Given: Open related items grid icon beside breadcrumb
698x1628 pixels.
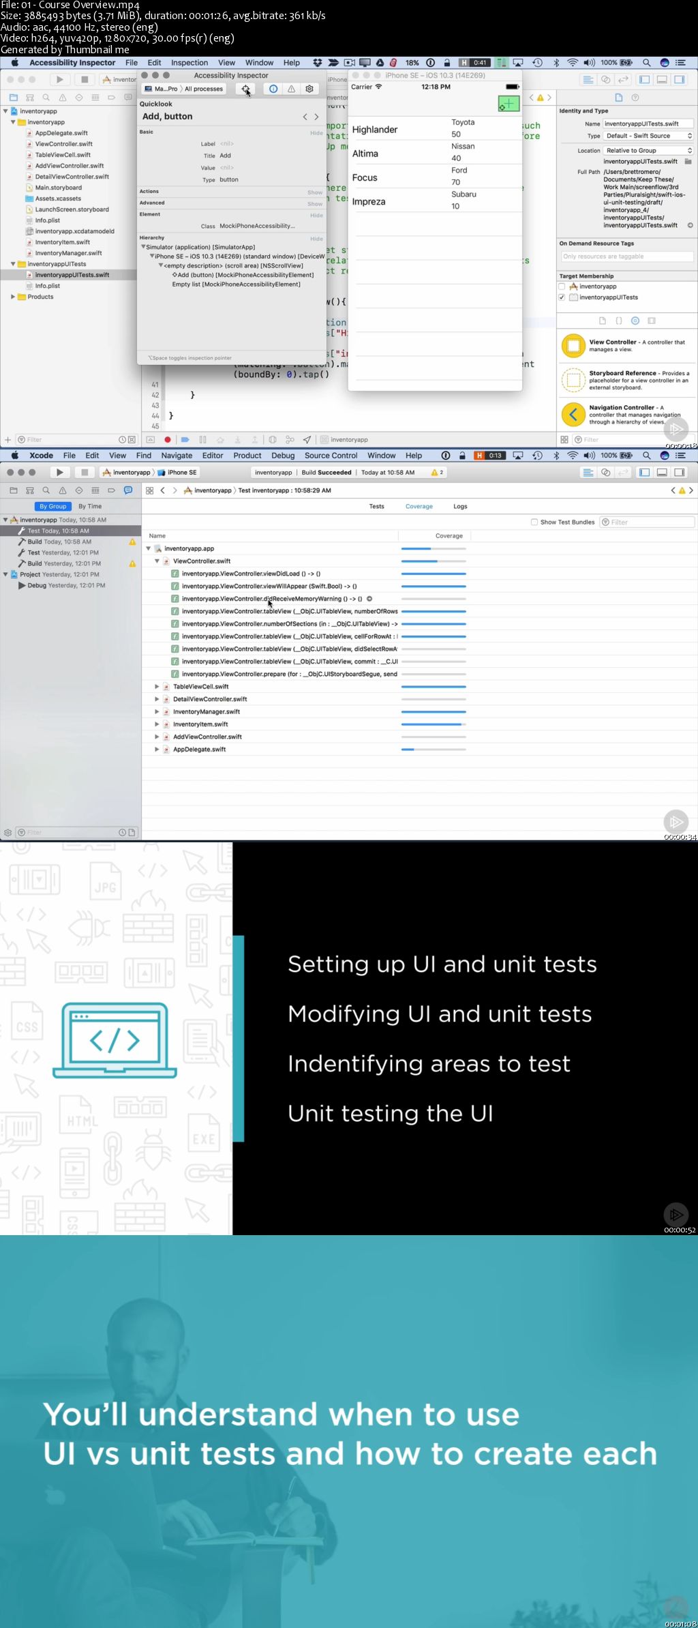Looking at the screenshot, I should 149,490.
